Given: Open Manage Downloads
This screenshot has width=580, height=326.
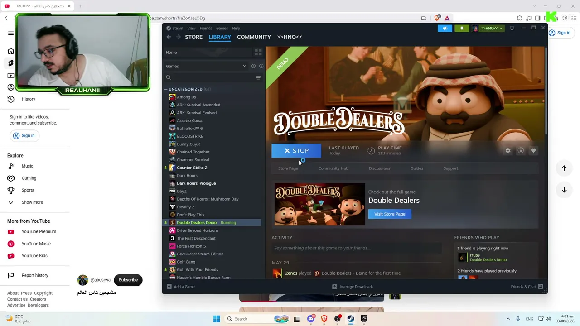Looking at the screenshot, I should (x=353, y=287).
